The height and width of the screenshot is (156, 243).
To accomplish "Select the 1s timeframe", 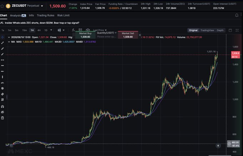I will 3,30.
